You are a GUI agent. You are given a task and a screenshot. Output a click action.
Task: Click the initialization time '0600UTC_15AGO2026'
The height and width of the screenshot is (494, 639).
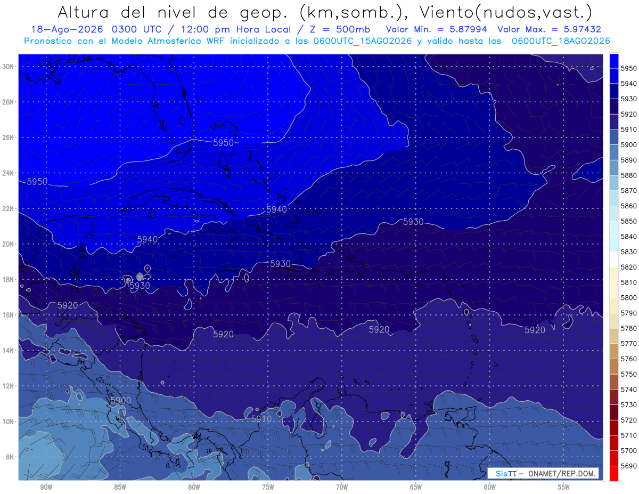[362, 41]
